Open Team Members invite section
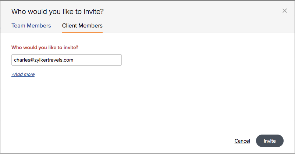The width and height of the screenshot is (295, 154). pyautogui.click(x=31, y=26)
